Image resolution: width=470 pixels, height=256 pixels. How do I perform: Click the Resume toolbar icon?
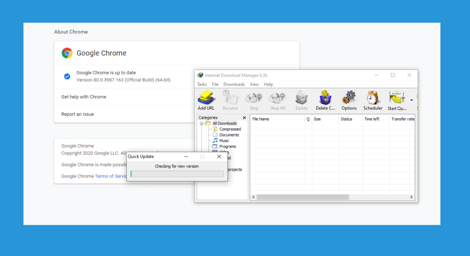[230, 98]
